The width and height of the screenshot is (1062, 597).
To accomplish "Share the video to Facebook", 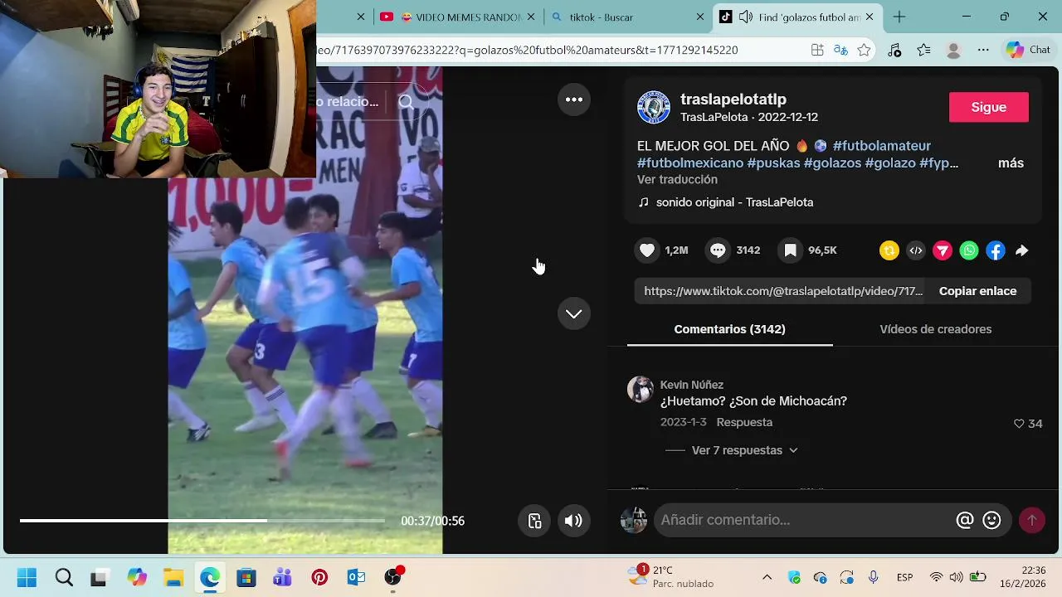I will pos(996,250).
